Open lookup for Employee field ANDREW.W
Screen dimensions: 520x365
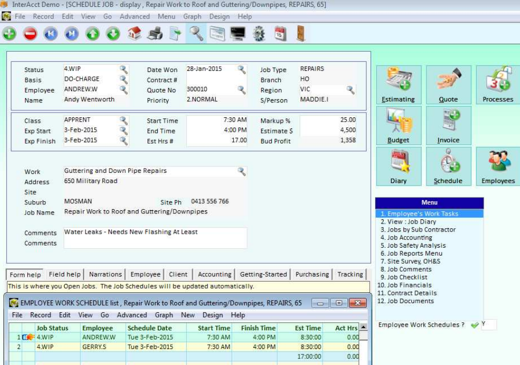click(124, 89)
